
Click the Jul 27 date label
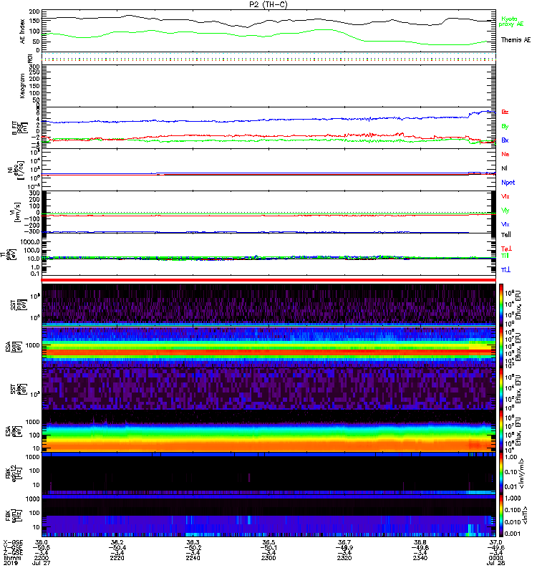[x=41, y=563]
